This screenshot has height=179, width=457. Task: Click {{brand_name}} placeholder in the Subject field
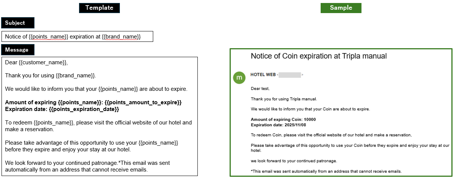pyautogui.click(x=121, y=37)
